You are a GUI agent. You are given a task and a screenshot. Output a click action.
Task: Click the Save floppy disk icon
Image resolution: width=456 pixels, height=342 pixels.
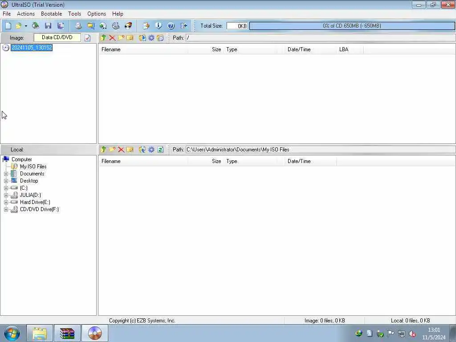[x=48, y=26]
